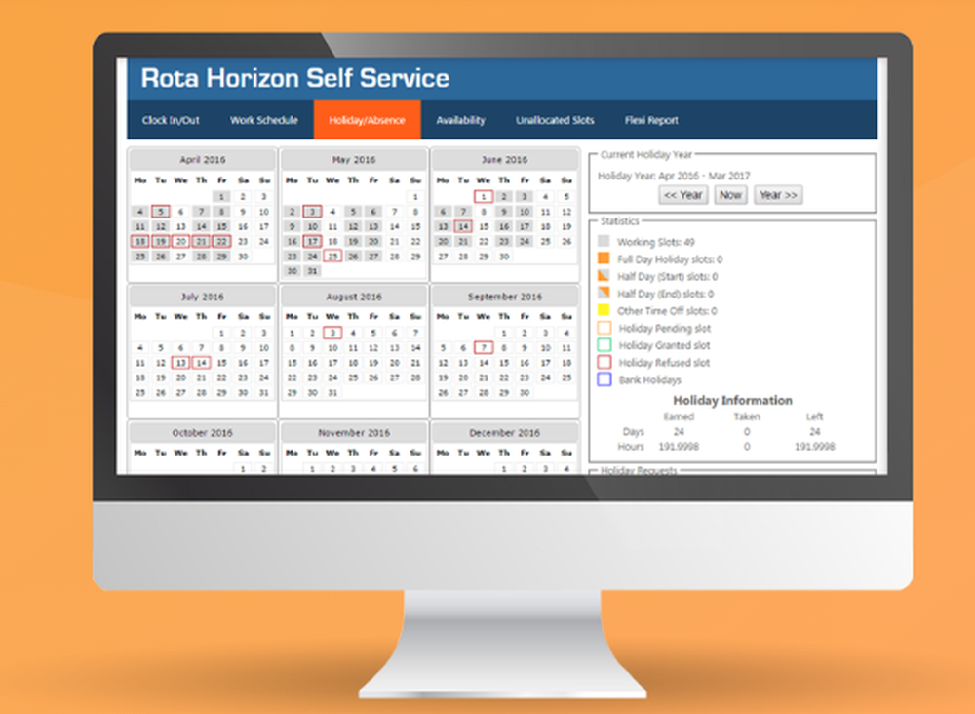Click the Bank Holidays legend box
Image resolution: width=975 pixels, height=714 pixels.
(604, 379)
